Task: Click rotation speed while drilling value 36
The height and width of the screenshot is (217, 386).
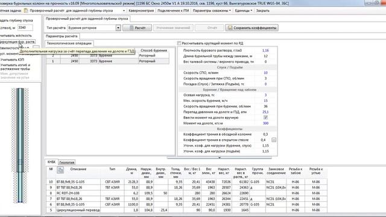Action: (265, 106)
